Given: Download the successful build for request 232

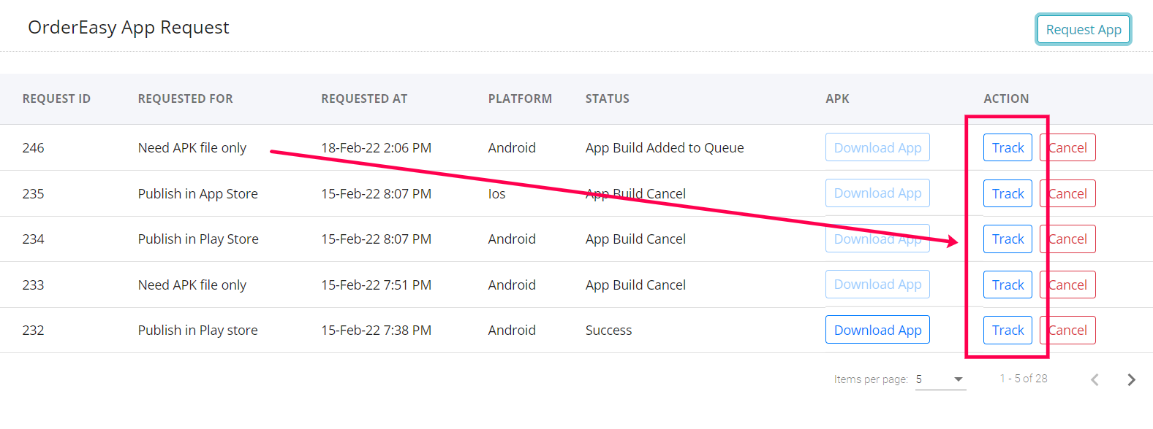Looking at the screenshot, I should (877, 330).
